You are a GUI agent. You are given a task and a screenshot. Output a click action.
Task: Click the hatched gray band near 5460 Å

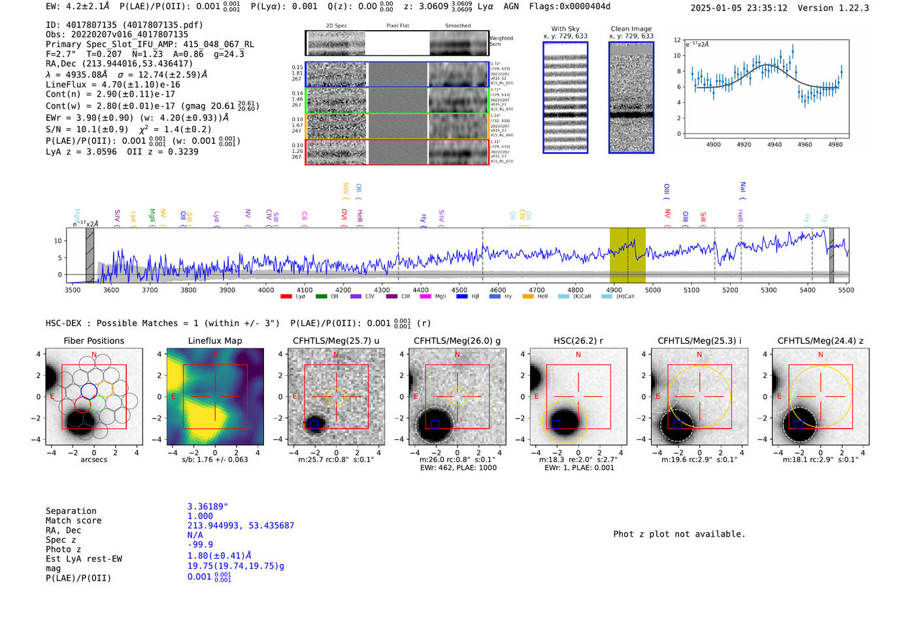point(831,255)
